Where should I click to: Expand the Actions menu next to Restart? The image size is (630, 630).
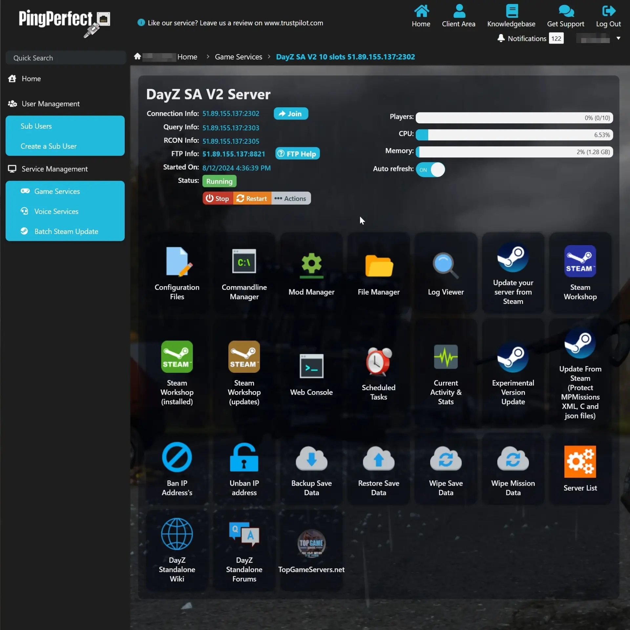[x=291, y=198]
